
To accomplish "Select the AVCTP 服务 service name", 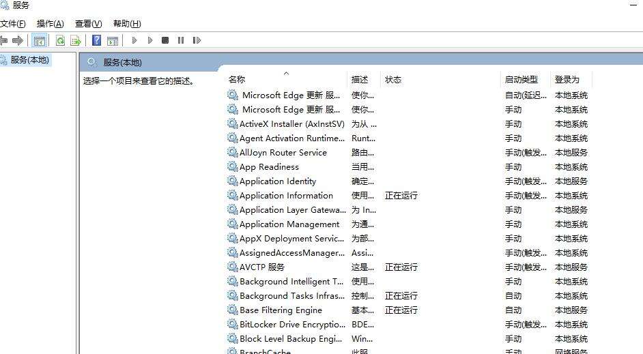I will 262,267.
